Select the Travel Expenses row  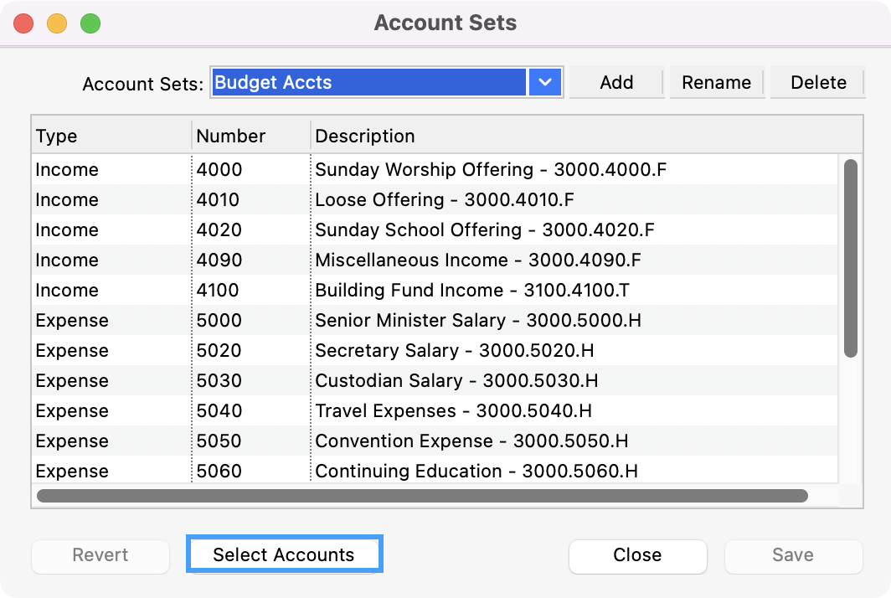[x=453, y=411]
